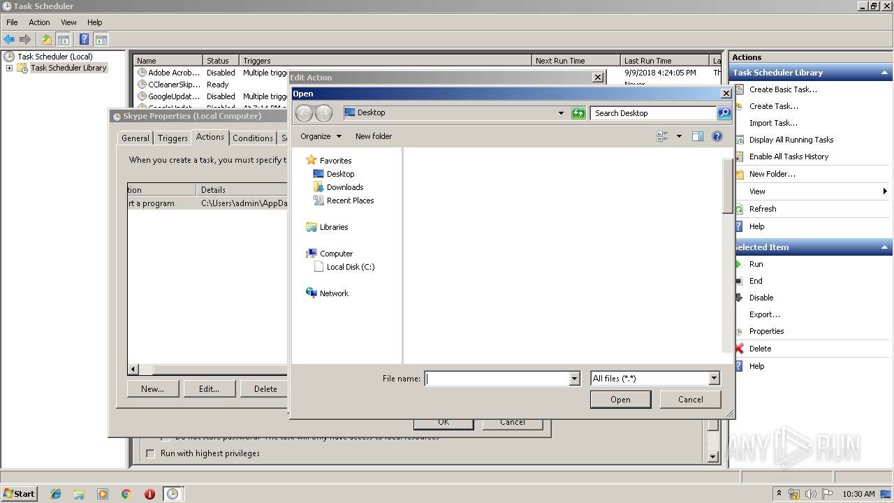894x503 pixels.
Task: Show hidden system tray icons arrow
Action: click(x=779, y=494)
